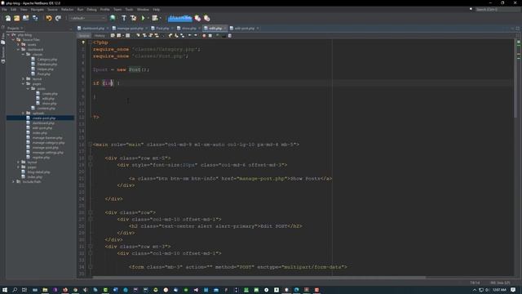522x294 pixels.
Task: Click the Toggle Bookmark icon in editor toolbar
Action: tap(183, 36)
